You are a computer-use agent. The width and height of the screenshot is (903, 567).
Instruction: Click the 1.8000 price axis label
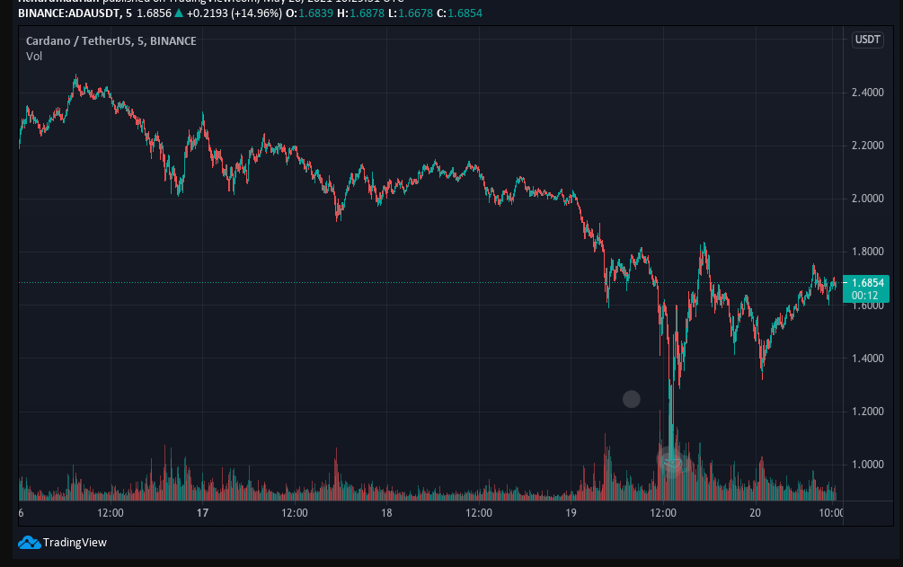867,252
